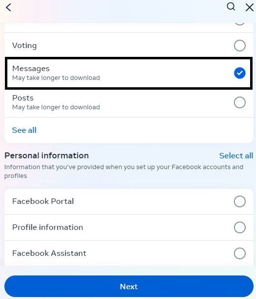Go back using the left arrow icon

pos(8,8)
